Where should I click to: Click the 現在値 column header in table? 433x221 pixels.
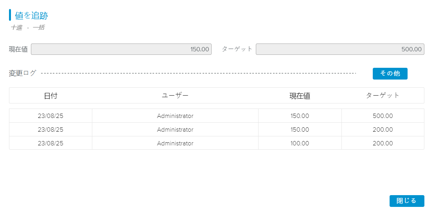[x=300, y=96]
